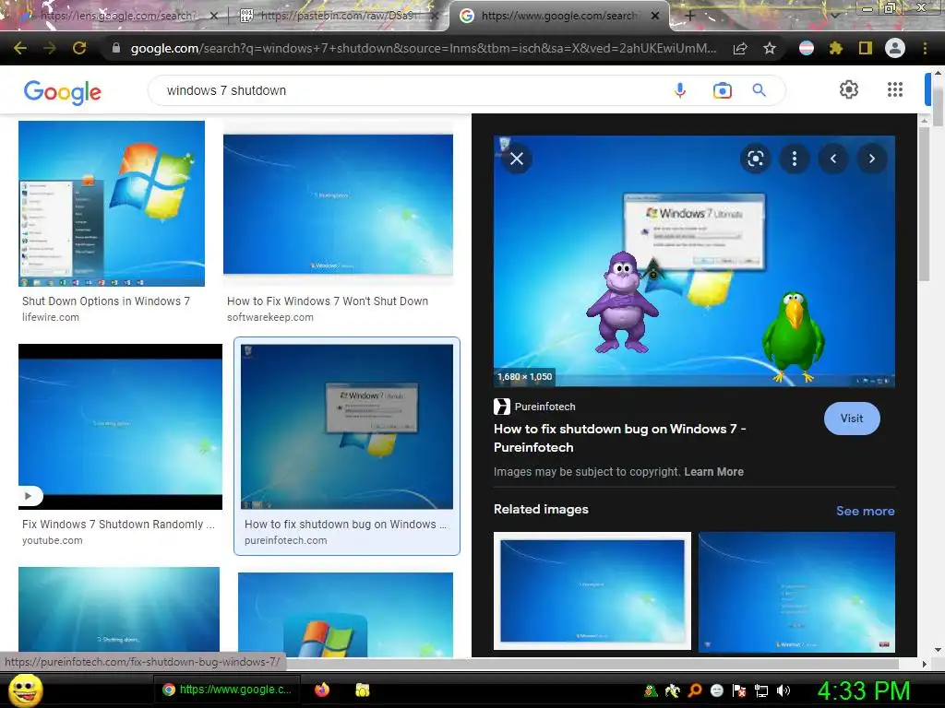Click the Visit button
Image resolution: width=945 pixels, height=708 pixels.
click(x=852, y=419)
